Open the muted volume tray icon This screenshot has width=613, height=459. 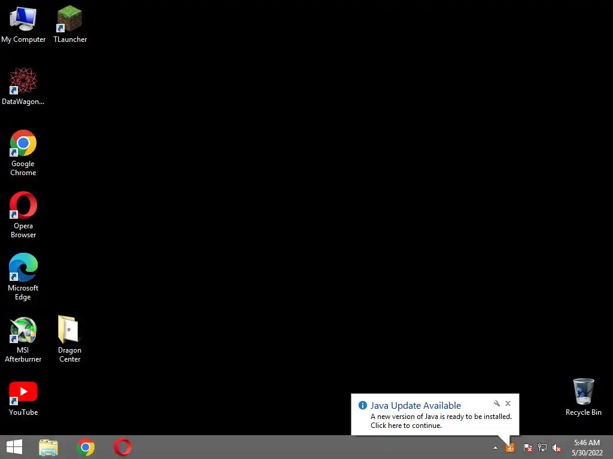557,448
